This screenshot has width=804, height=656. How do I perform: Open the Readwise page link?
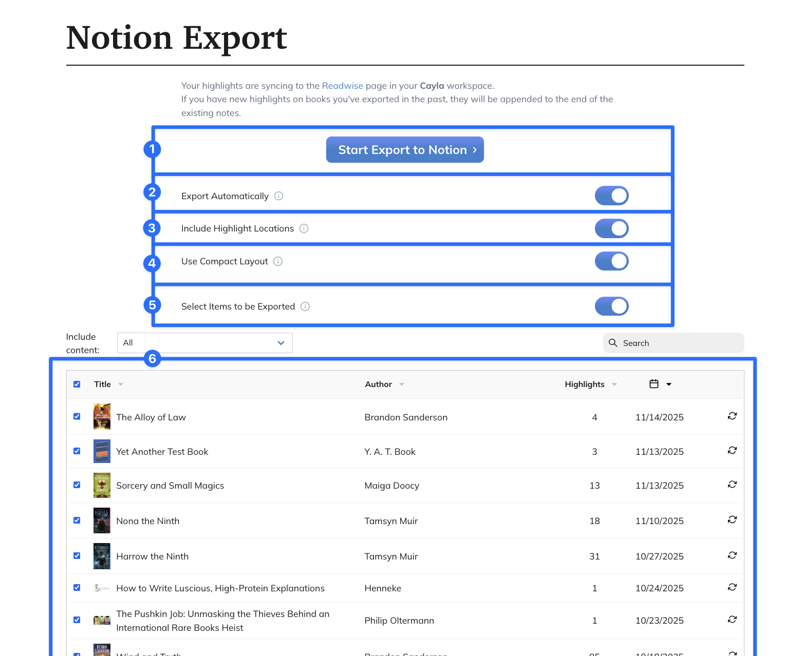(x=342, y=85)
